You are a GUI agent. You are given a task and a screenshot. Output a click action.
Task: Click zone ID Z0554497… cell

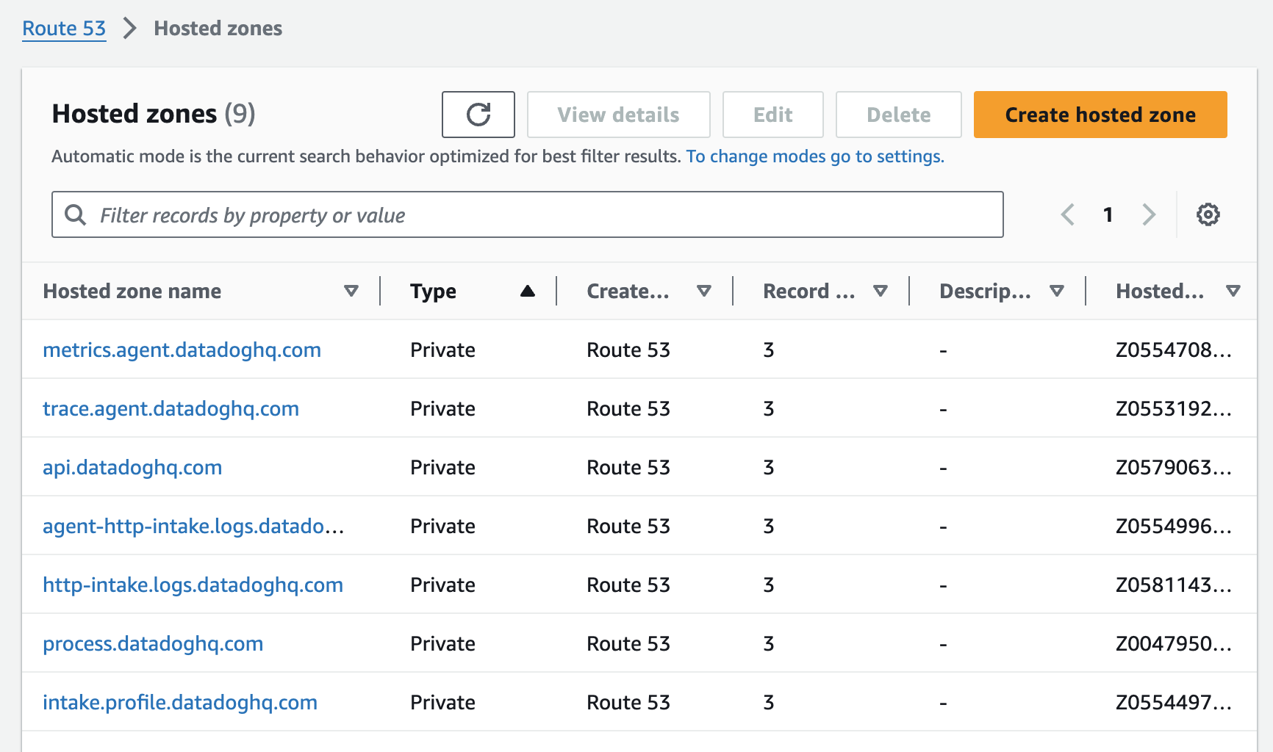click(1174, 702)
